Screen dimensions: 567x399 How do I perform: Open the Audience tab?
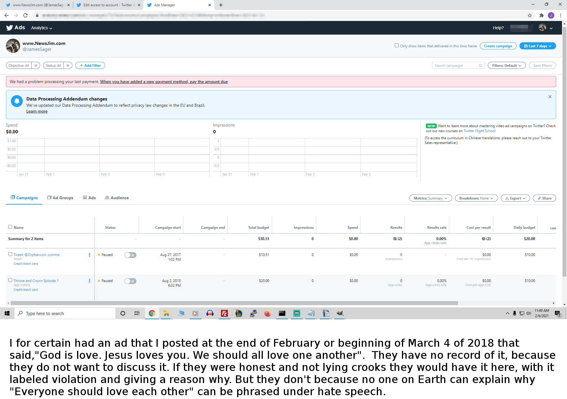point(117,198)
